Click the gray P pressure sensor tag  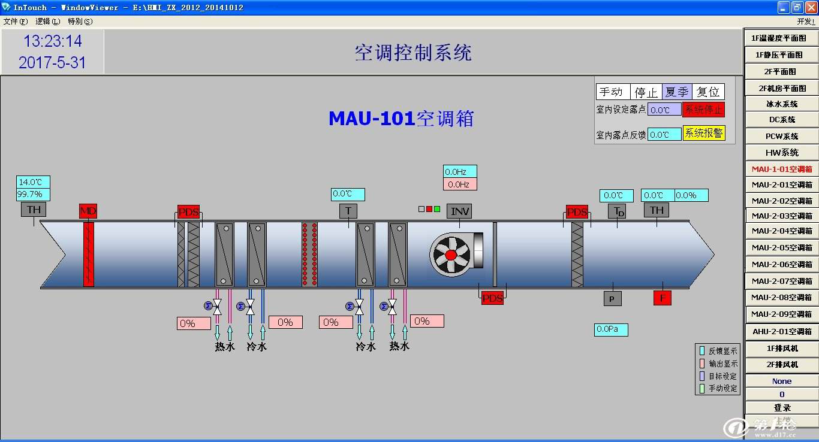[612, 298]
